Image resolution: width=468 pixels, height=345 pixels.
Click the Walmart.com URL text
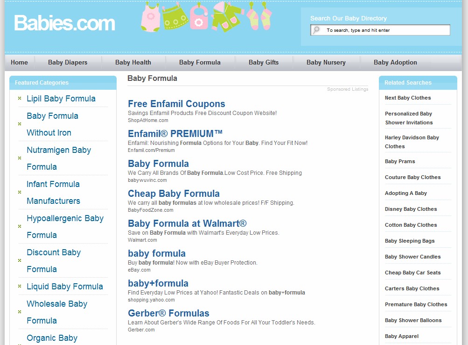pos(142,240)
